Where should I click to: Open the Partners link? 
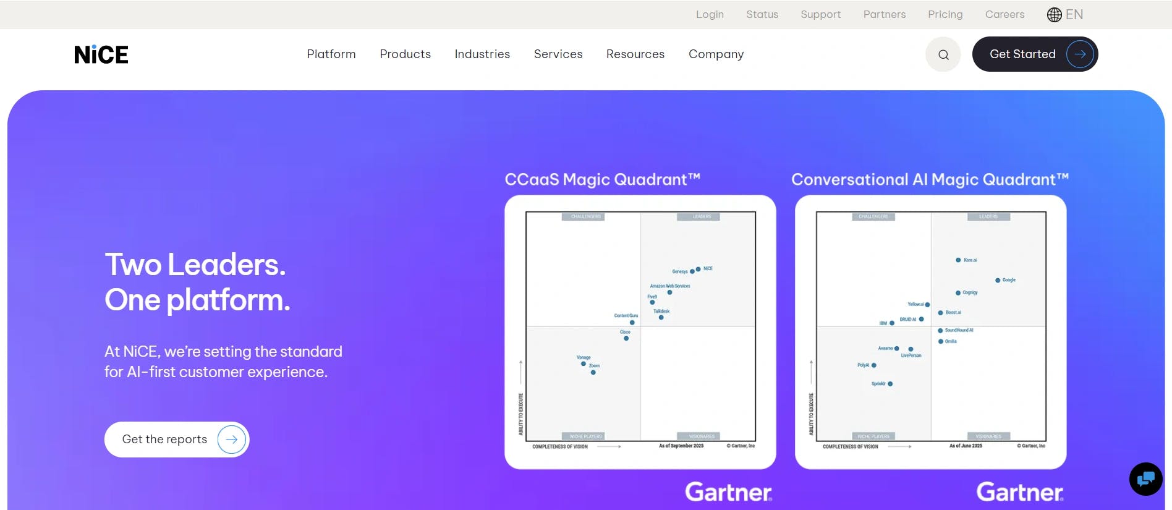coord(885,14)
